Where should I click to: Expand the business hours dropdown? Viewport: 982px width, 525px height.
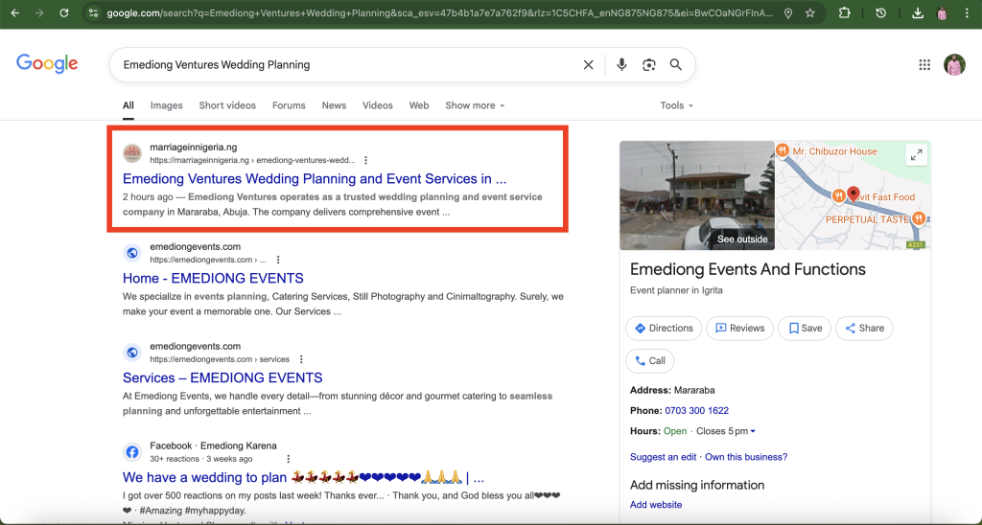coord(753,431)
